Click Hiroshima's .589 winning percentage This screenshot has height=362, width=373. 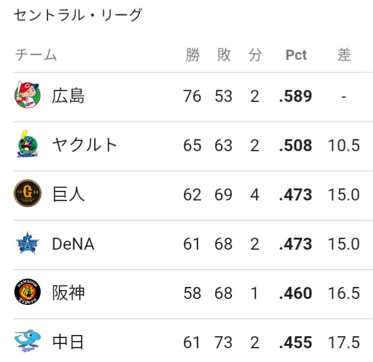[x=296, y=96]
